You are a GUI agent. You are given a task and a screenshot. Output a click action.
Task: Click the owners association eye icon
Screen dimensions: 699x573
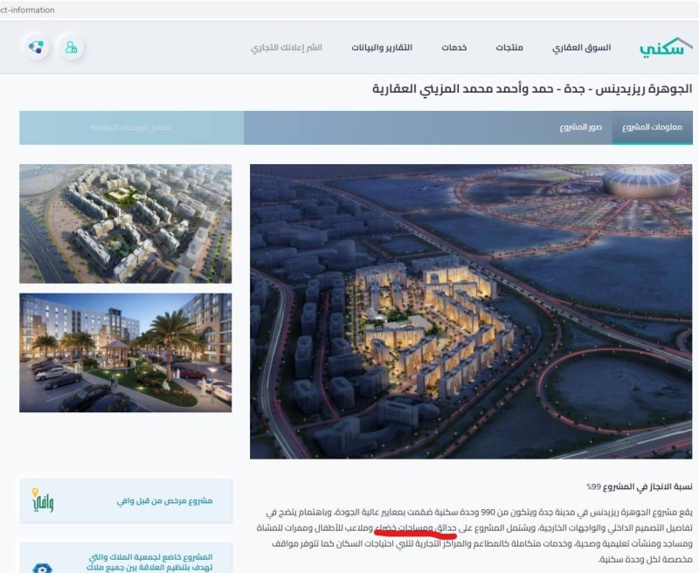click(x=42, y=568)
